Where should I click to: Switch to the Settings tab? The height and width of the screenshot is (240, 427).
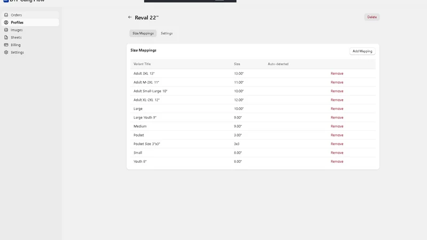(167, 33)
